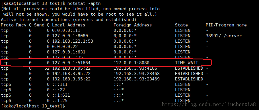Select local address "127.0.0.1:631"

point(69,52)
